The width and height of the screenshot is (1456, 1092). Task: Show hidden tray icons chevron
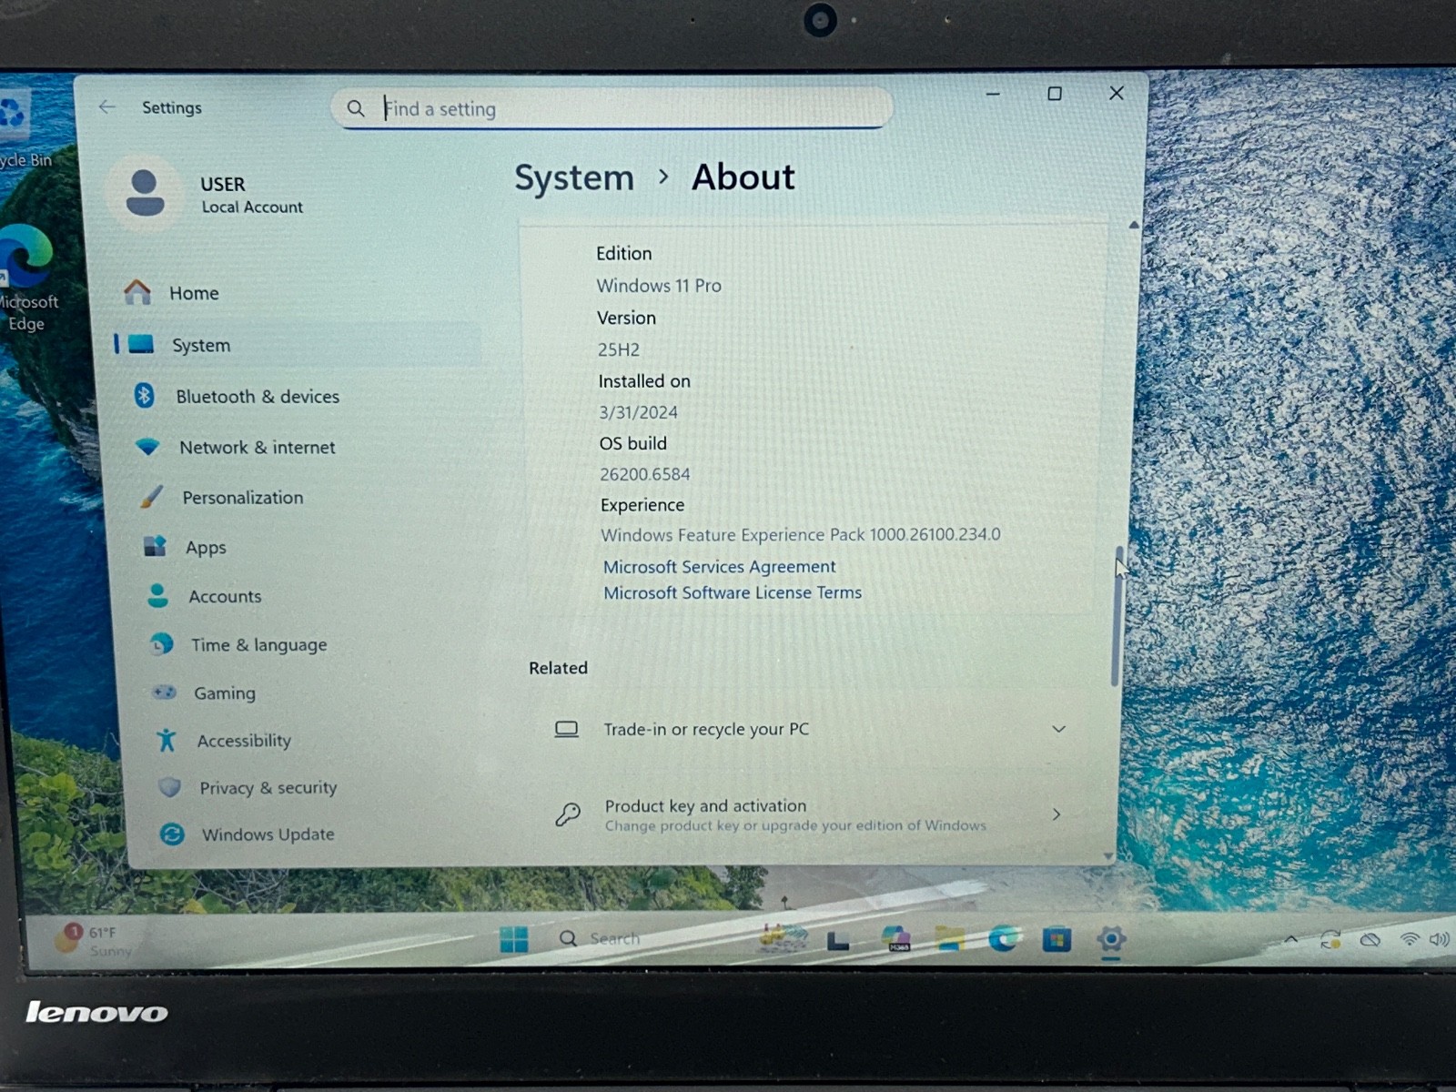pyautogui.click(x=1290, y=940)
